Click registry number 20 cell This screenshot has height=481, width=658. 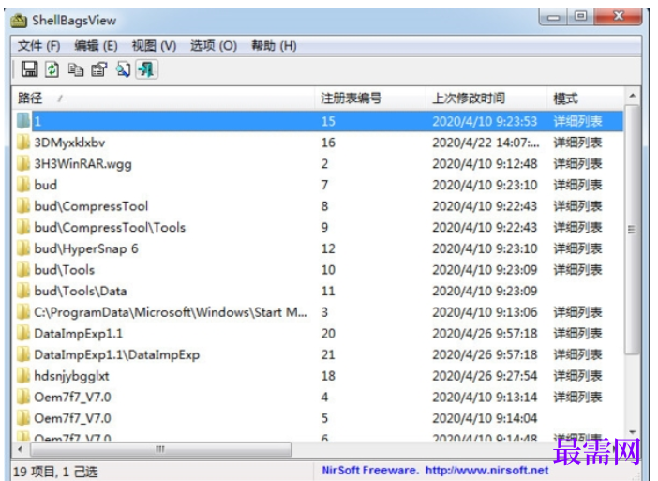328,333
